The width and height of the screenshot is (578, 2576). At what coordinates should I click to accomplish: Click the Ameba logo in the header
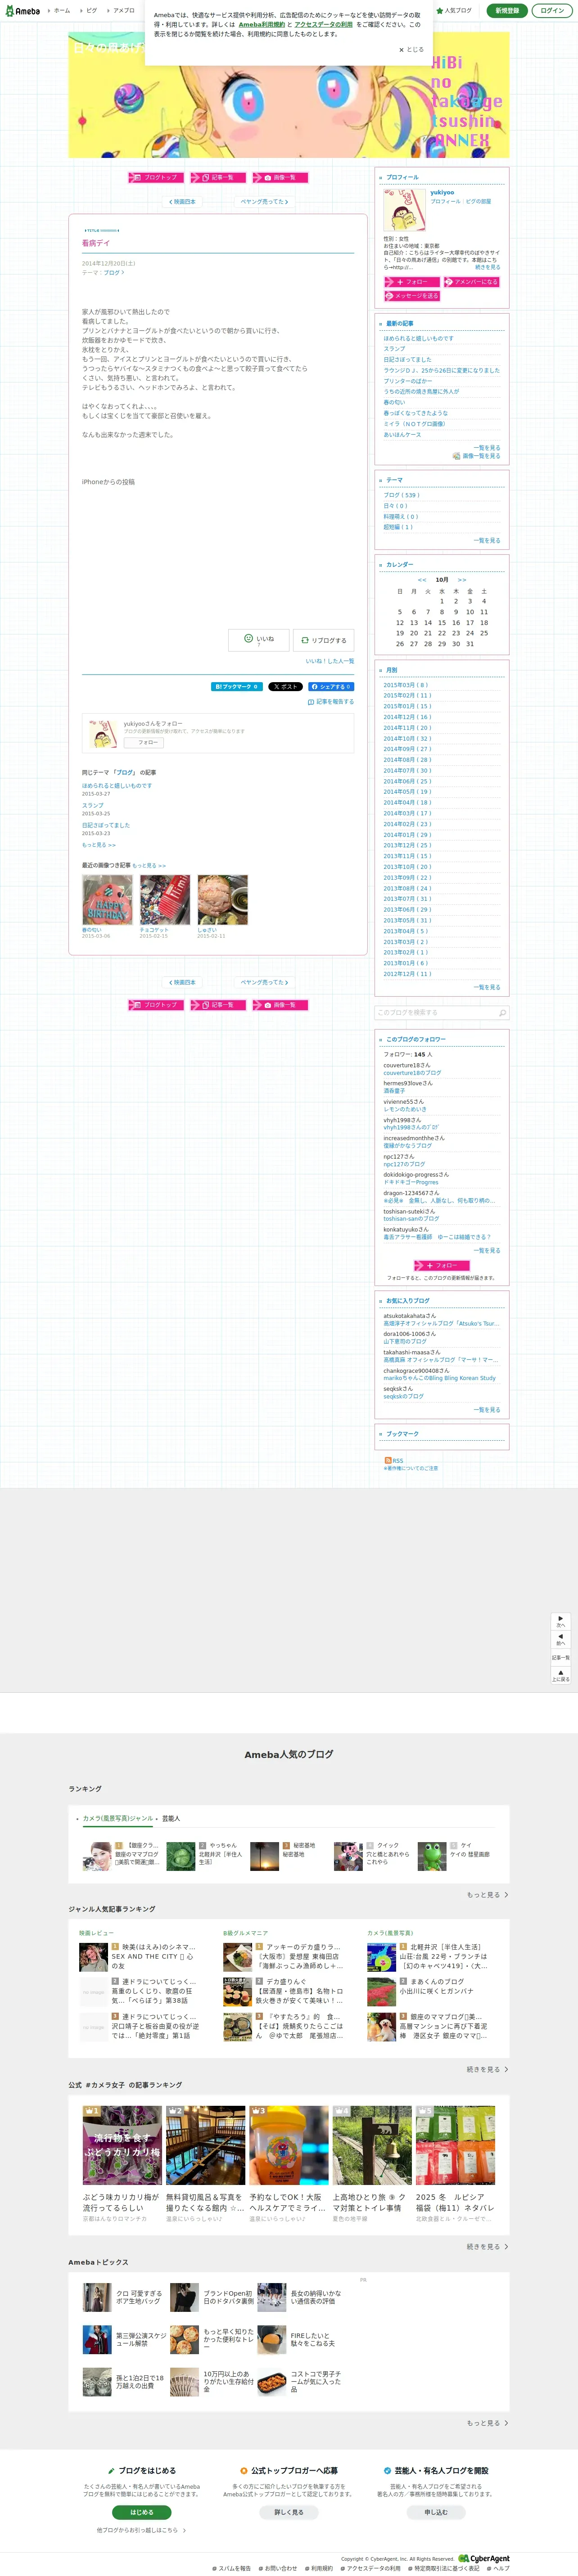[x=23, y=11]
